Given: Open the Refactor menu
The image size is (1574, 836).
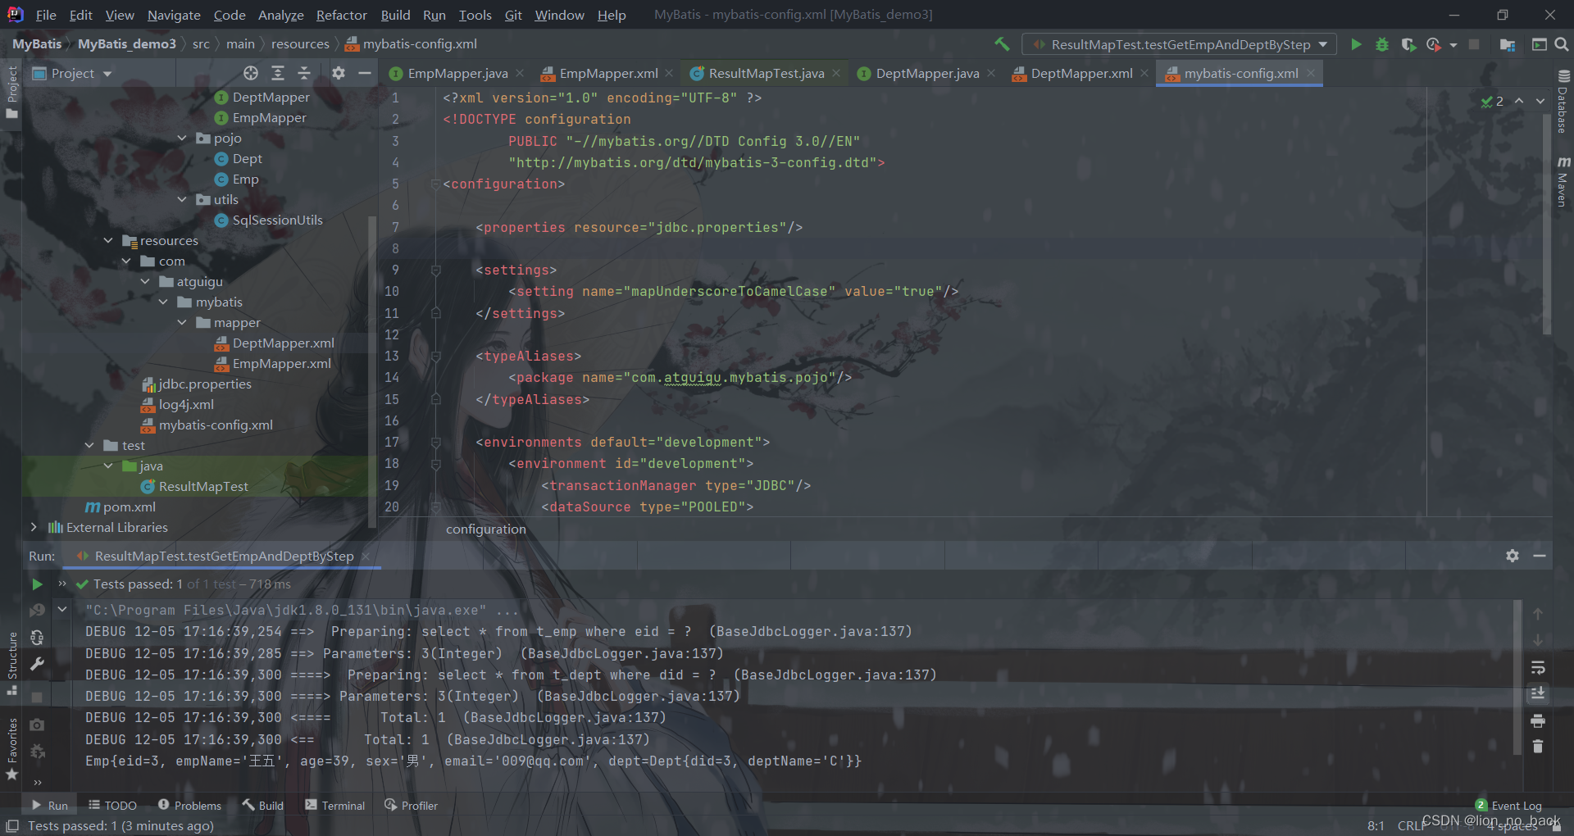Looking at the screenshot, I should (341, 15).
